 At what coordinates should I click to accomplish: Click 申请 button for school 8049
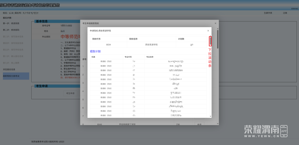[x=199, y=124]
